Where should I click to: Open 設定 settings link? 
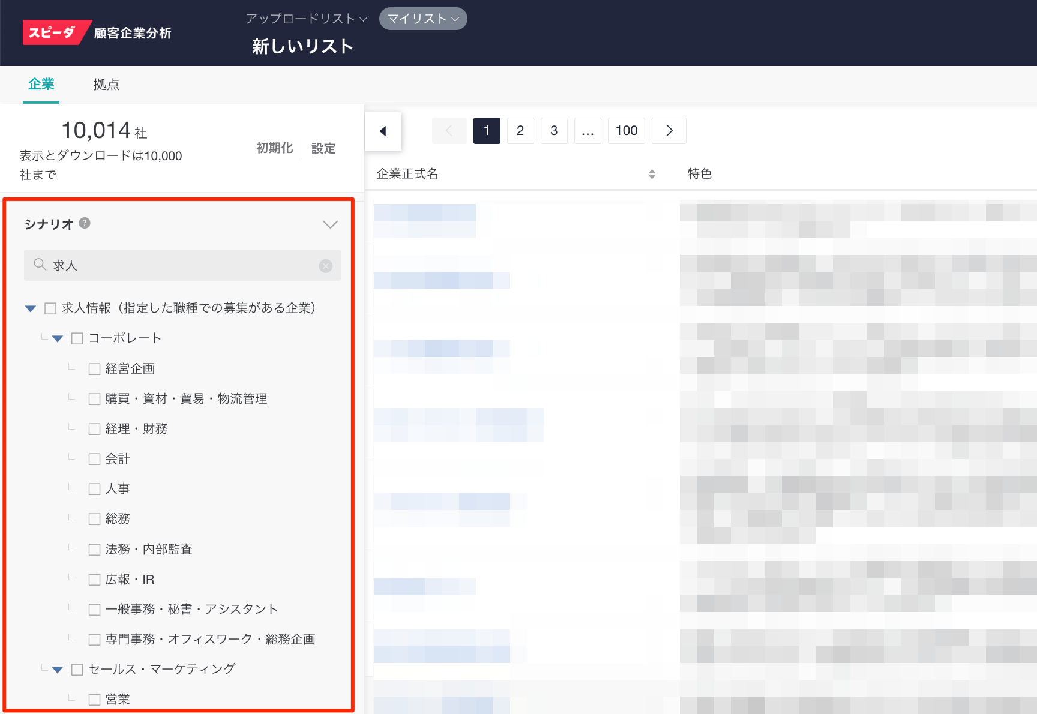[323, 148]
